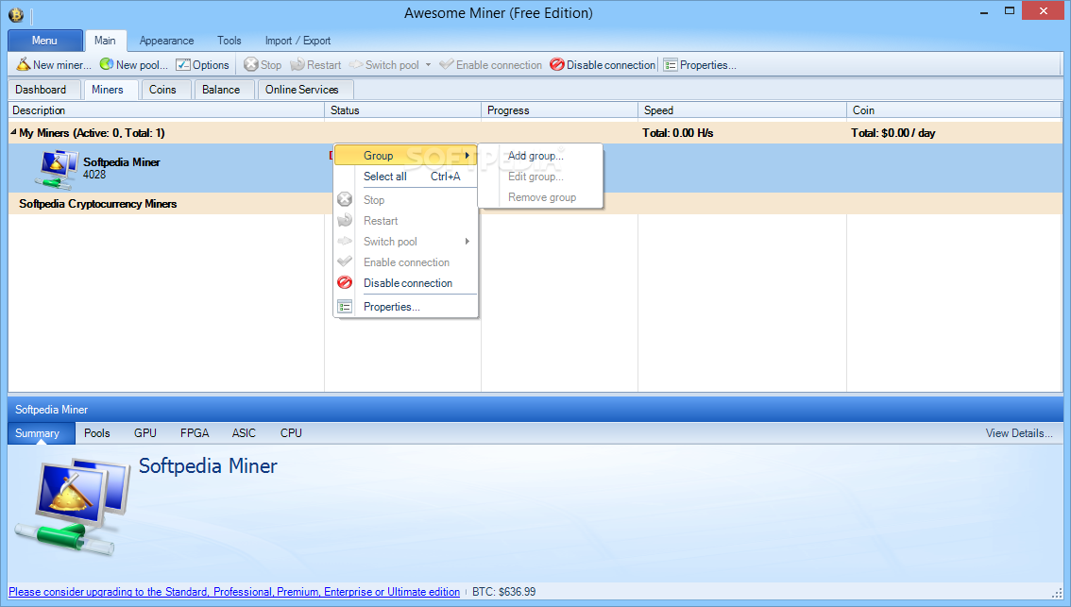Click the context menu Properties icon
1071x607 pixels.
[345, 307]
